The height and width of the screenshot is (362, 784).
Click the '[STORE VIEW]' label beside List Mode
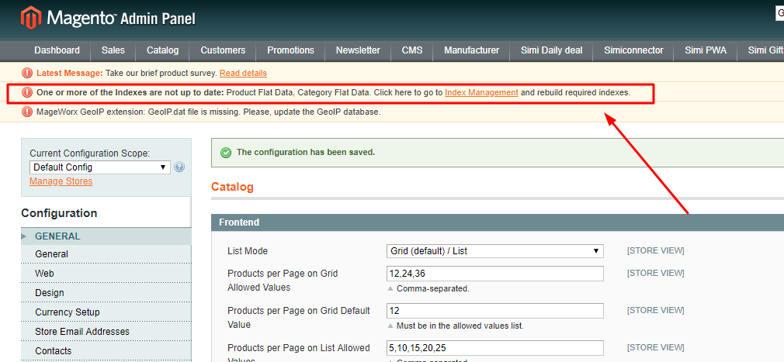[x=655, y=250]
